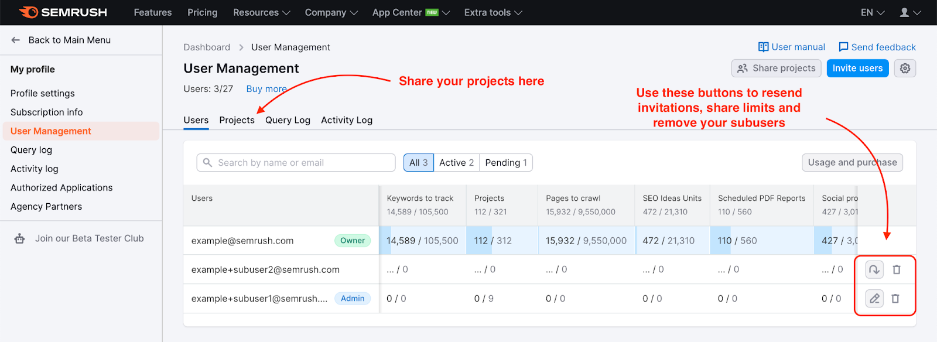Select User Management in sidebar

pyautogui.click(x=81, y=131)
